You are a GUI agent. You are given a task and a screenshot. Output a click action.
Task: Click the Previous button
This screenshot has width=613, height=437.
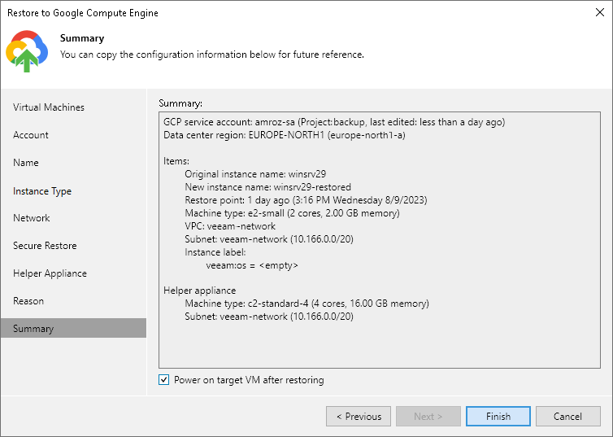pyautogui.click(x=359, y=417)
